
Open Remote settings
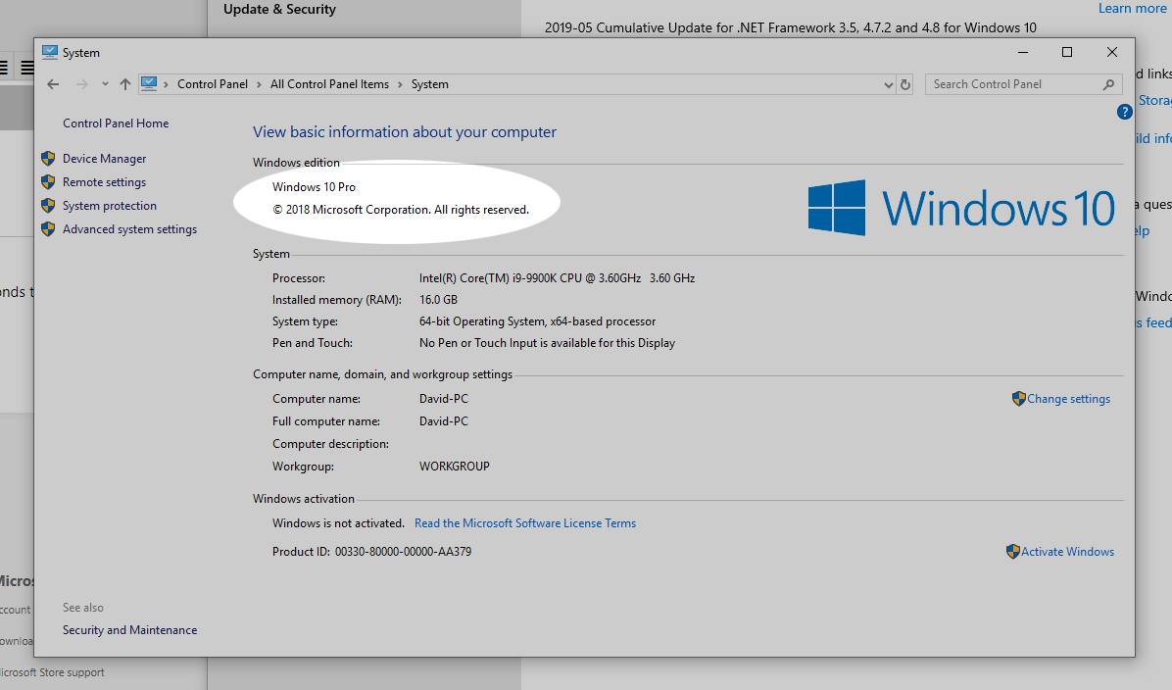point(105,182)
